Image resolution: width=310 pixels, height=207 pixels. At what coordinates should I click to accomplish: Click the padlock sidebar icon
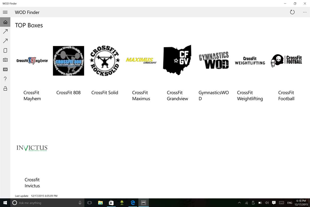pyautogui.click(x=5, y=88)
